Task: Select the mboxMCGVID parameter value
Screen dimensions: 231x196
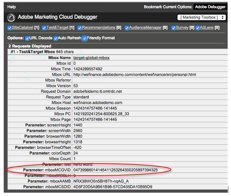Action: click(x=116, y=170)
